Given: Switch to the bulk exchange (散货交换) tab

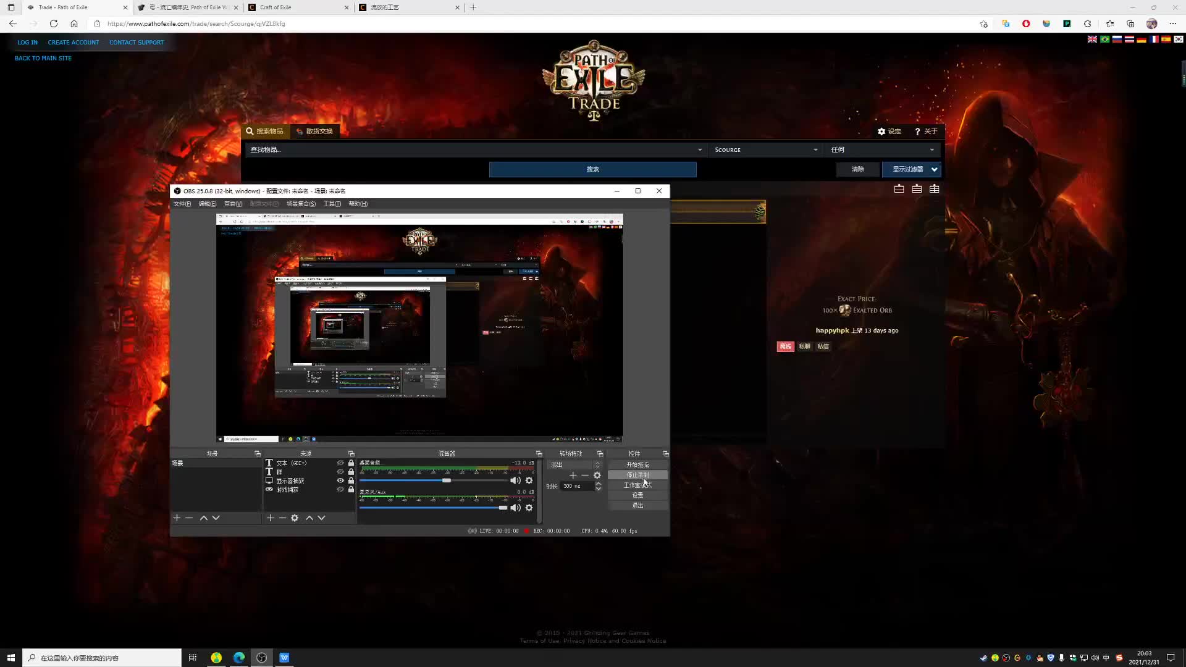Looking at the screenshot, I should coord(314,131).
